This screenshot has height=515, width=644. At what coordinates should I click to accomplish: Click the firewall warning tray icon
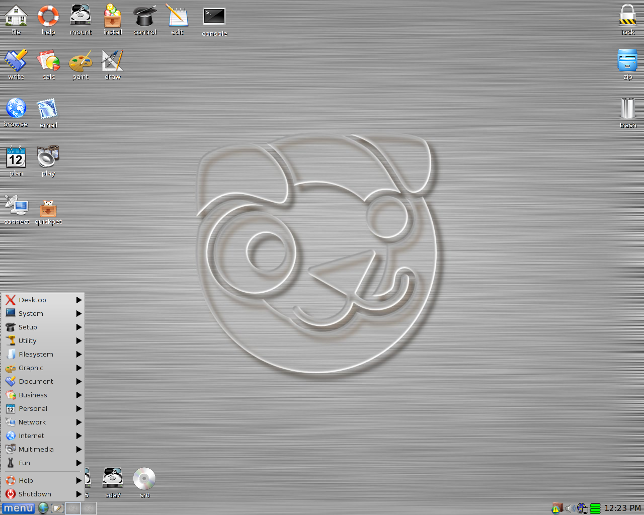click(x=557, y=508)
